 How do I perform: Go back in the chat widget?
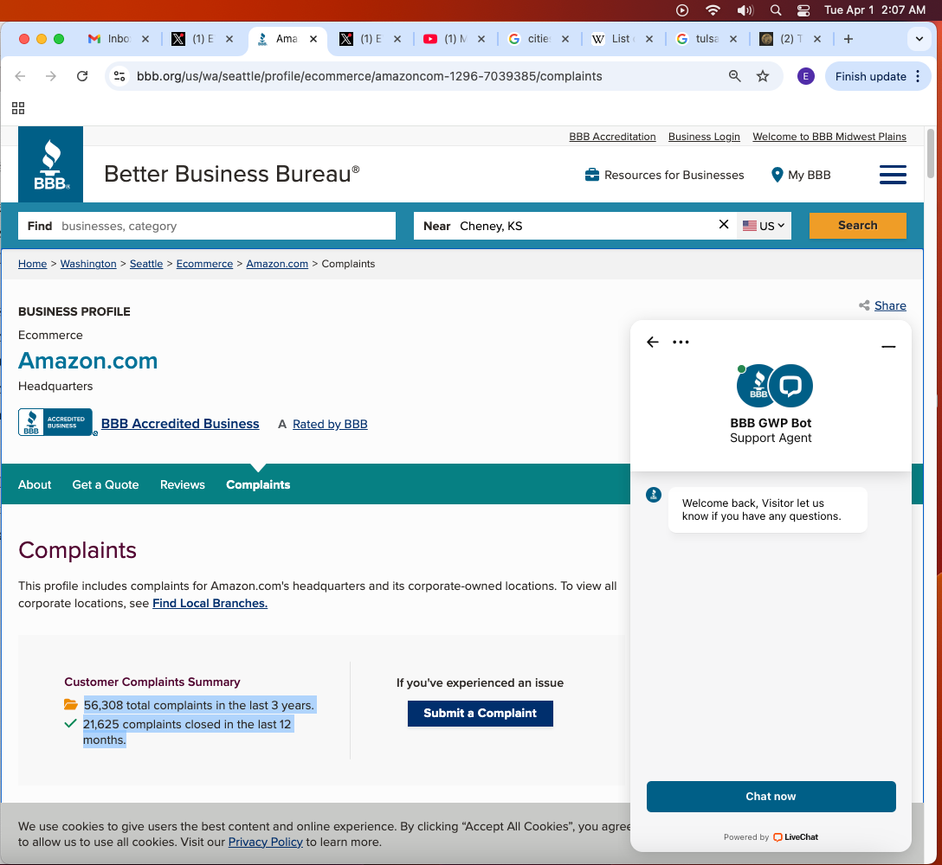[653, 343]
